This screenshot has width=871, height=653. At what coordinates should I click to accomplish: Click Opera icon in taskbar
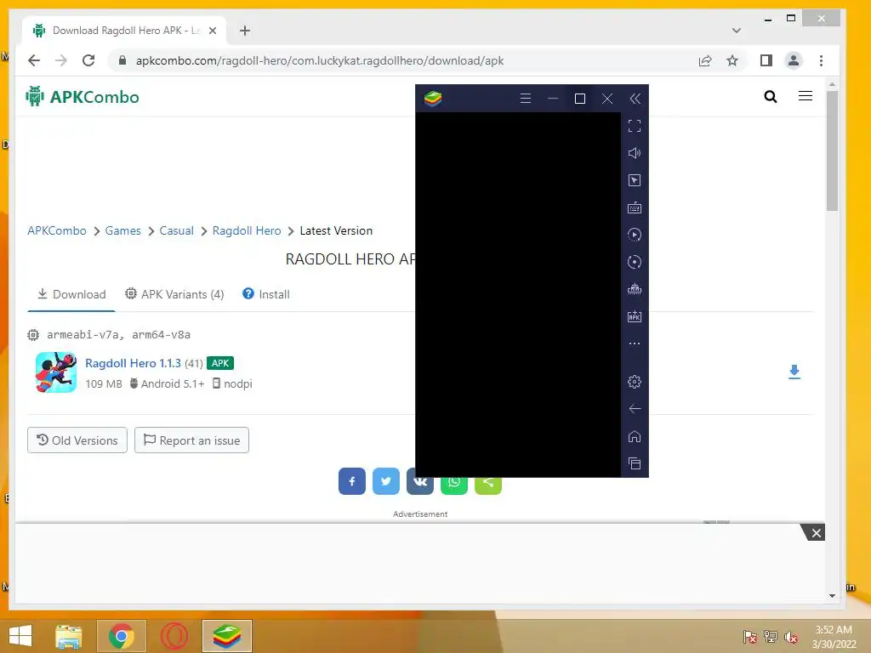click(174, 636)
